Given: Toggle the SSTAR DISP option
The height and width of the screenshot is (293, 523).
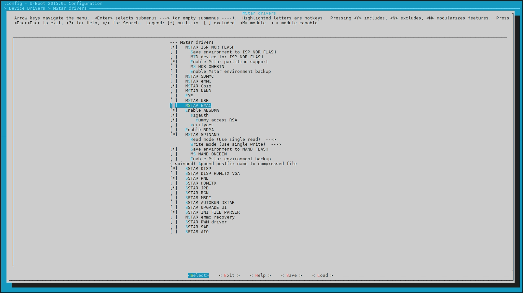Looking at the screenshot, I should coord(191,169).
